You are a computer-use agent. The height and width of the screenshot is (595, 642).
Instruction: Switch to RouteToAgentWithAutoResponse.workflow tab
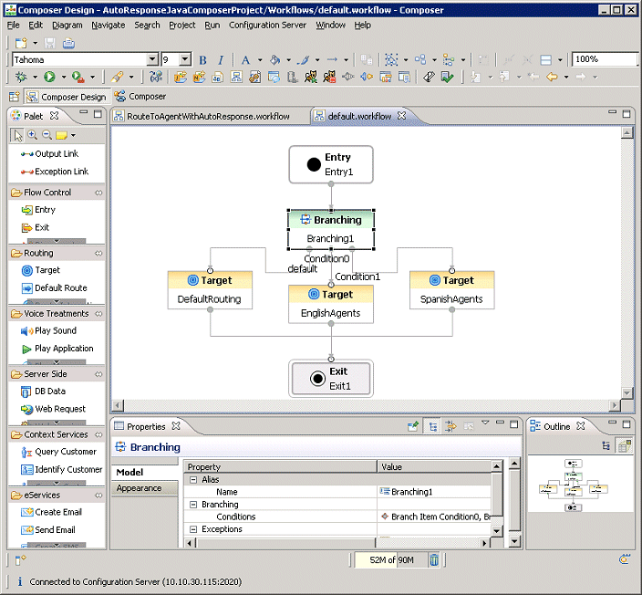(x=208, y=117)
